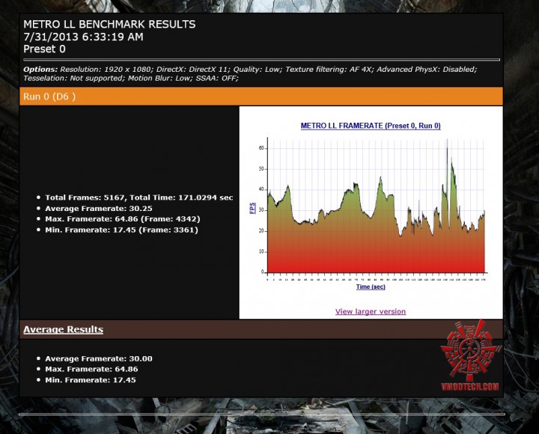Viewport: 539px width, 434px height.
Task: Click the framerate chart thumbnail
Action: coord(371,213)
